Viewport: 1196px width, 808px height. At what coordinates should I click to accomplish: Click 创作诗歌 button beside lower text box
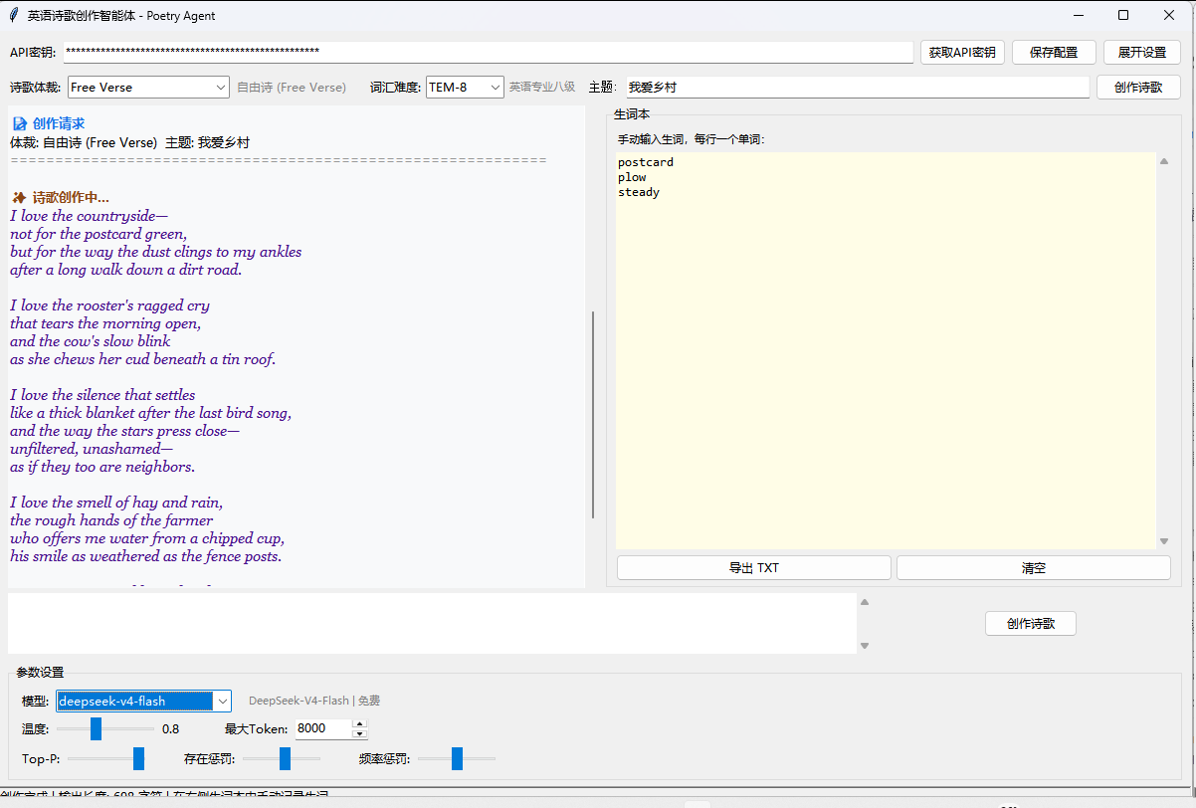1030,624
